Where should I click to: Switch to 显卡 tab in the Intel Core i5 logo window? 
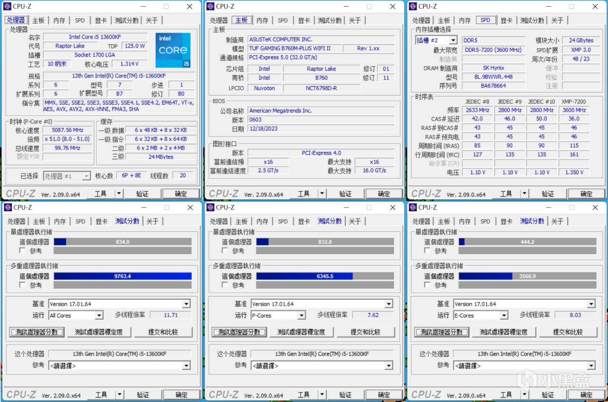[101, 20]
